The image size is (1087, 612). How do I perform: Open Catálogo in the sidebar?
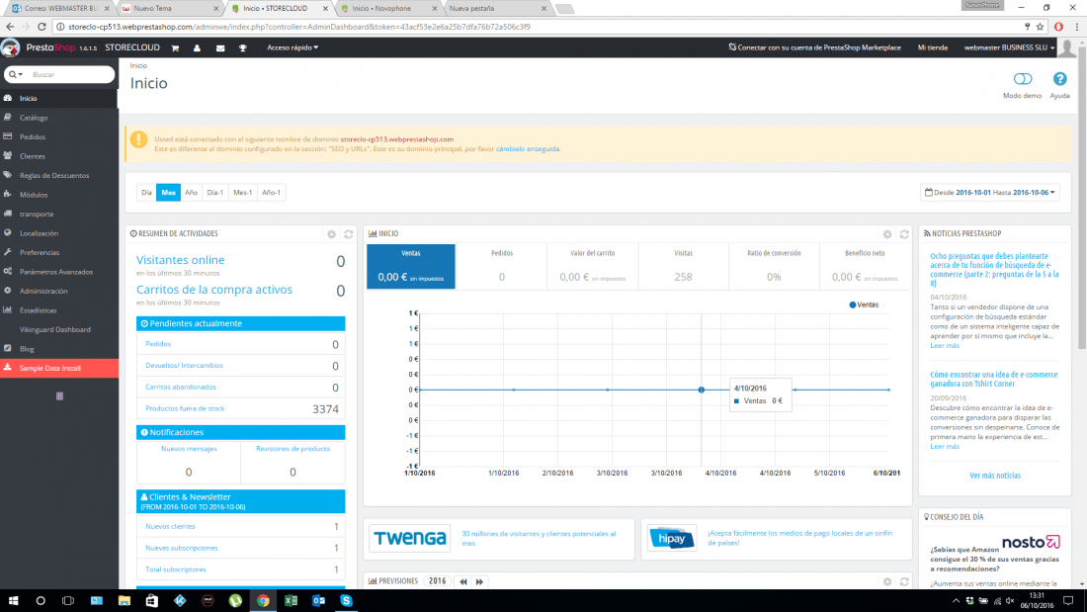59,118
